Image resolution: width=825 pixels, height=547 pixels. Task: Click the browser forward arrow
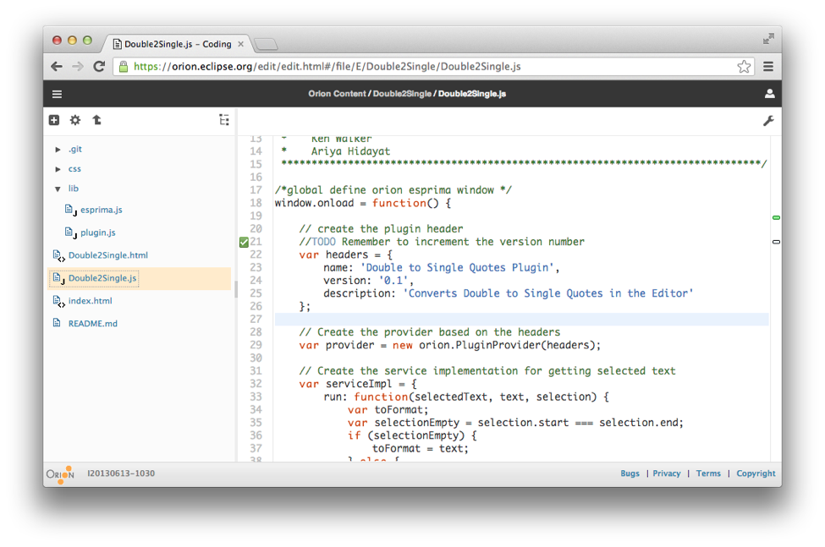(77, 66)
